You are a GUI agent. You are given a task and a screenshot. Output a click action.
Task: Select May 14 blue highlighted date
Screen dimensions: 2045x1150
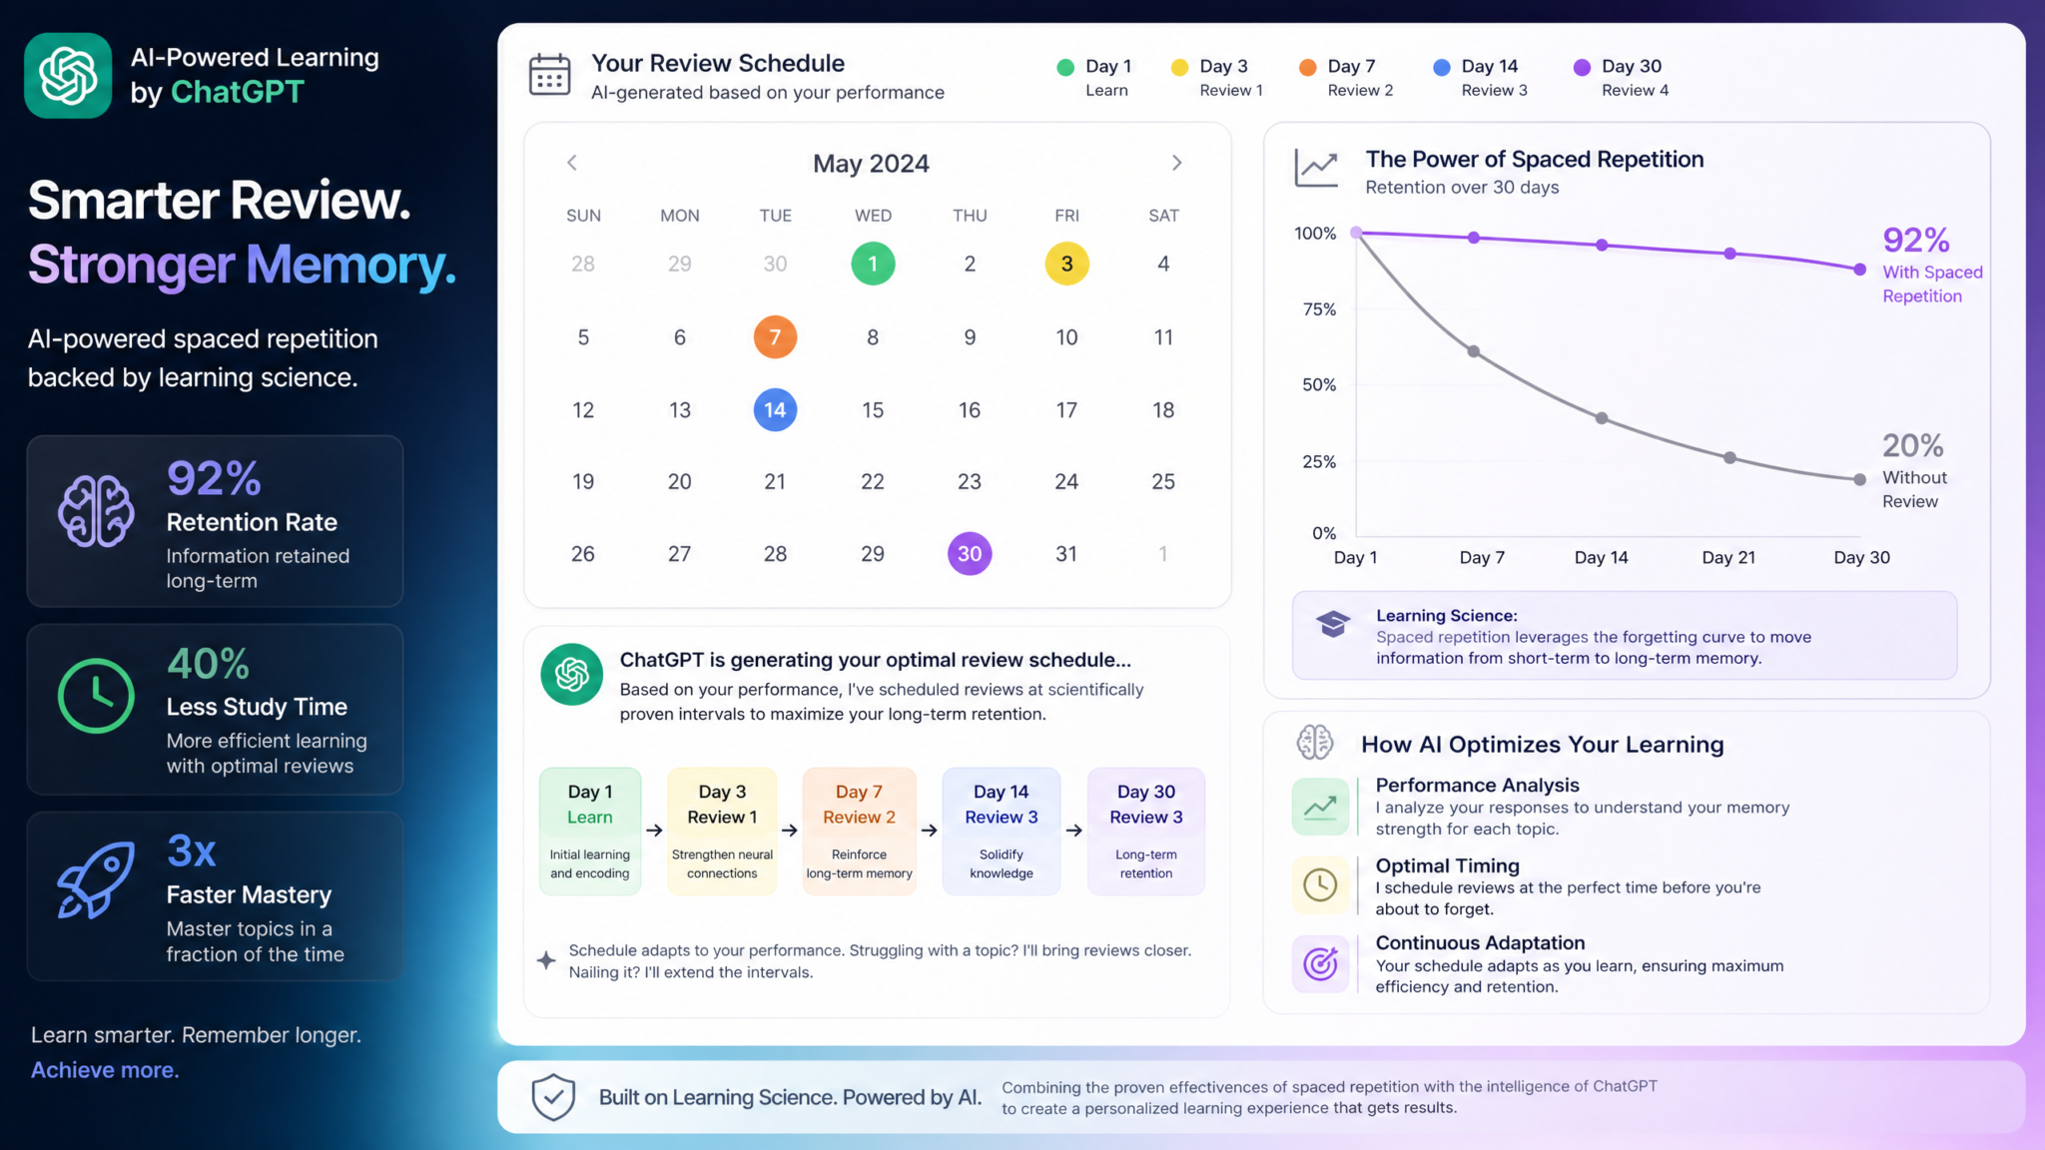pyautogui.click(x=775, y=409)
